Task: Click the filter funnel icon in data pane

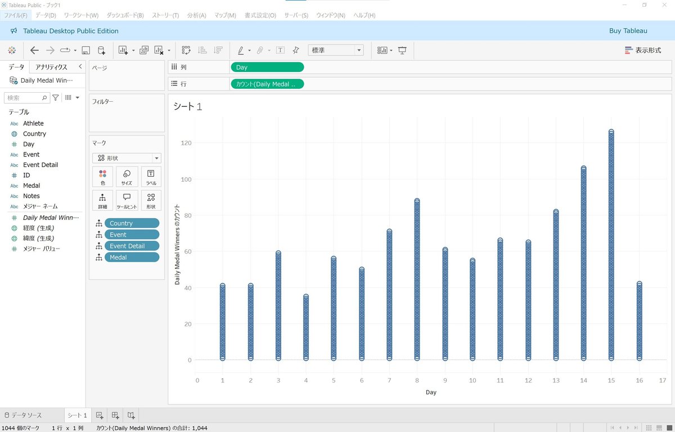Action: (x=55, y=97)
